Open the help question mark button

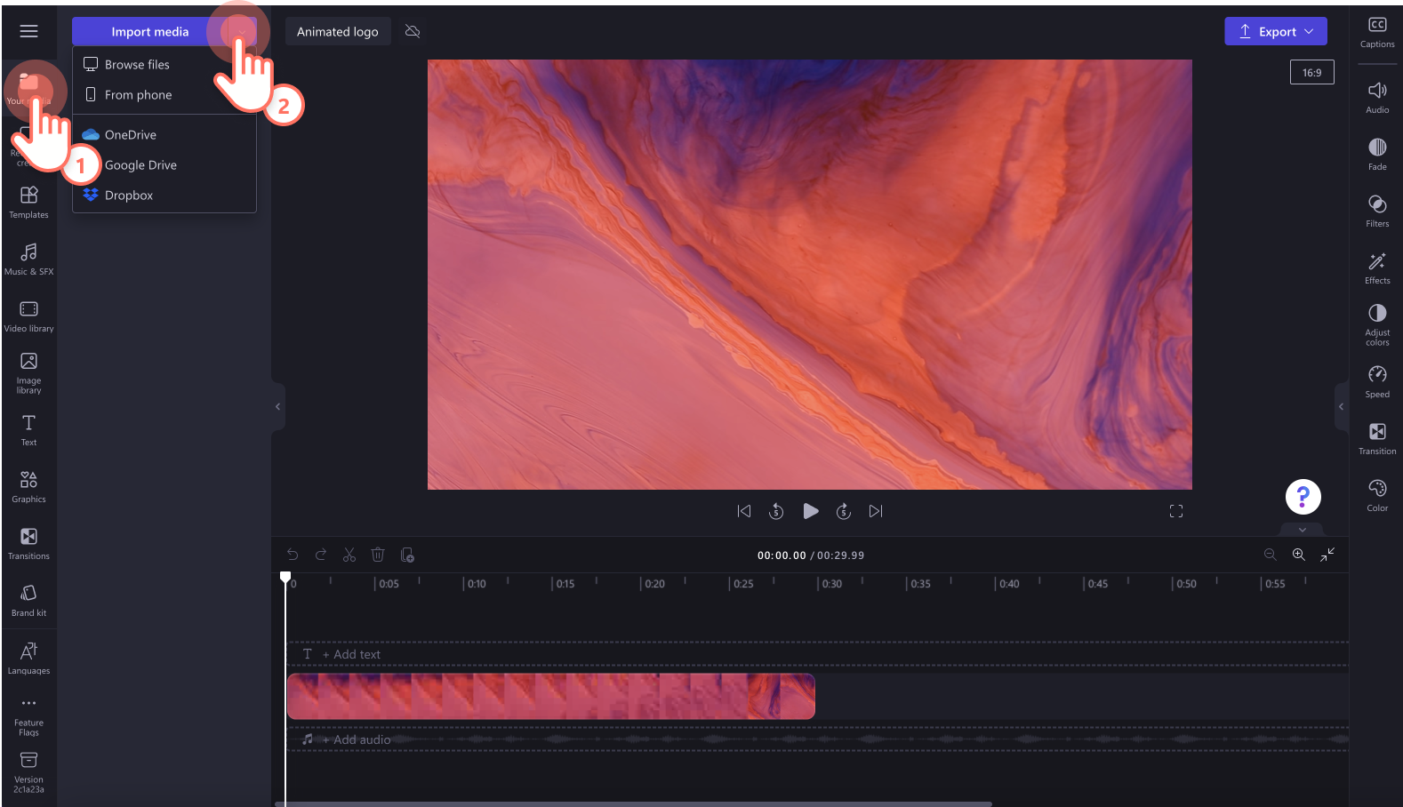tap(1303, 497)
